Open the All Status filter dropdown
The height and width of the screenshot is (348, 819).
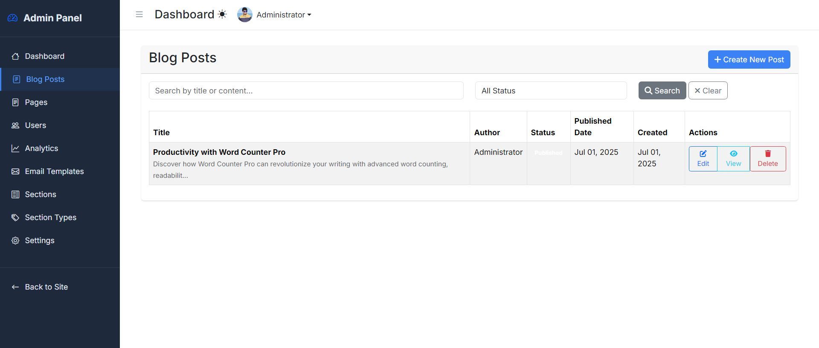coord(551,90)
